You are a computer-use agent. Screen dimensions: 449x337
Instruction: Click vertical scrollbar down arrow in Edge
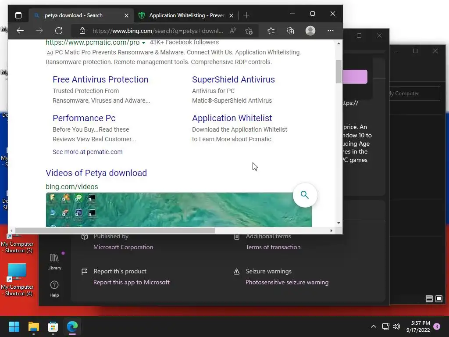click(x=339, y=222)
